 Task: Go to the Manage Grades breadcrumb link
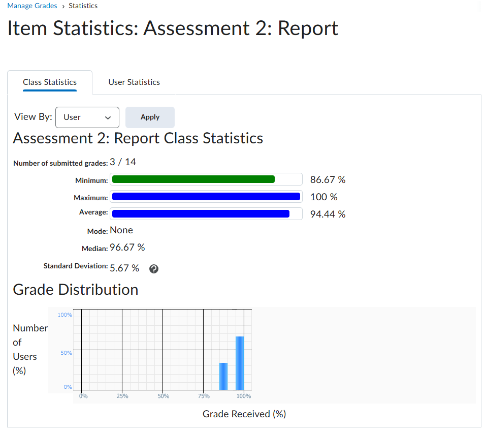(32, 6)
